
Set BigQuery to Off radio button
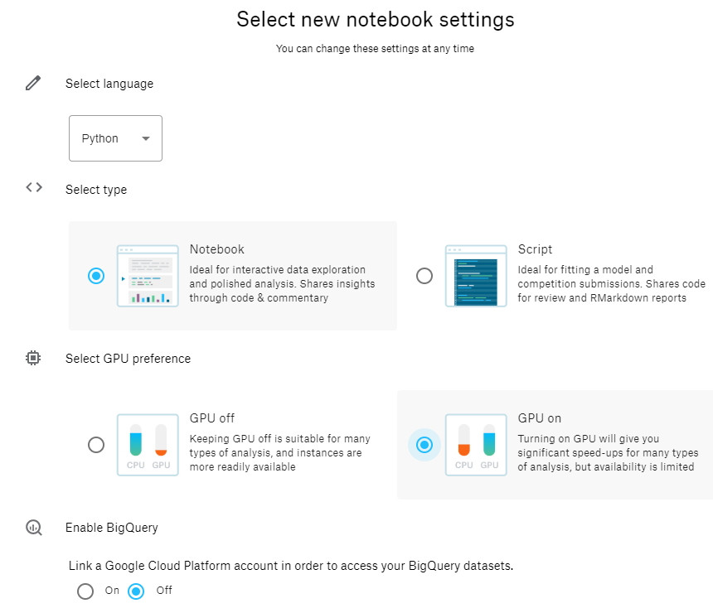pos(136,591)
